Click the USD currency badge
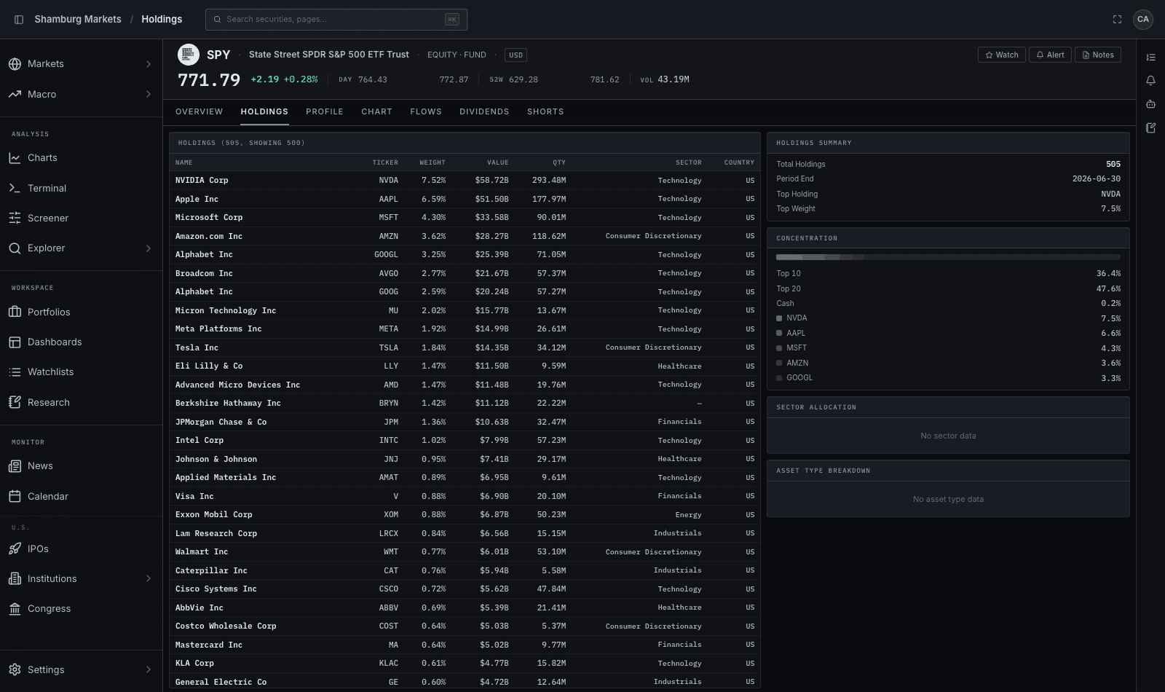1165x692 pixels. tap(516, 55)
